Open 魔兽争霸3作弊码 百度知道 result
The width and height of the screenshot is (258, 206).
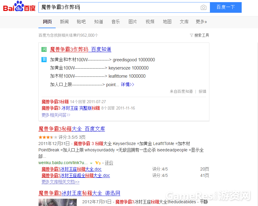coord(81,49)
